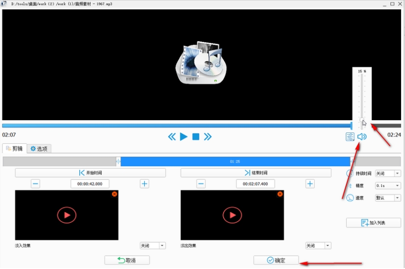Switch to the 选项 tab
The image size is (405, 269).
[39, 148]
